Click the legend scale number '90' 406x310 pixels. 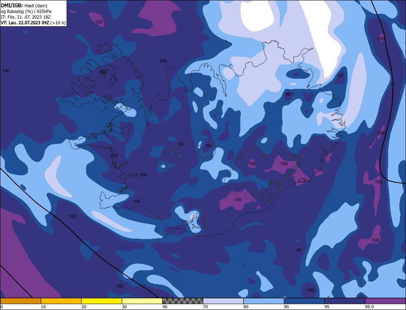(286, 307)
